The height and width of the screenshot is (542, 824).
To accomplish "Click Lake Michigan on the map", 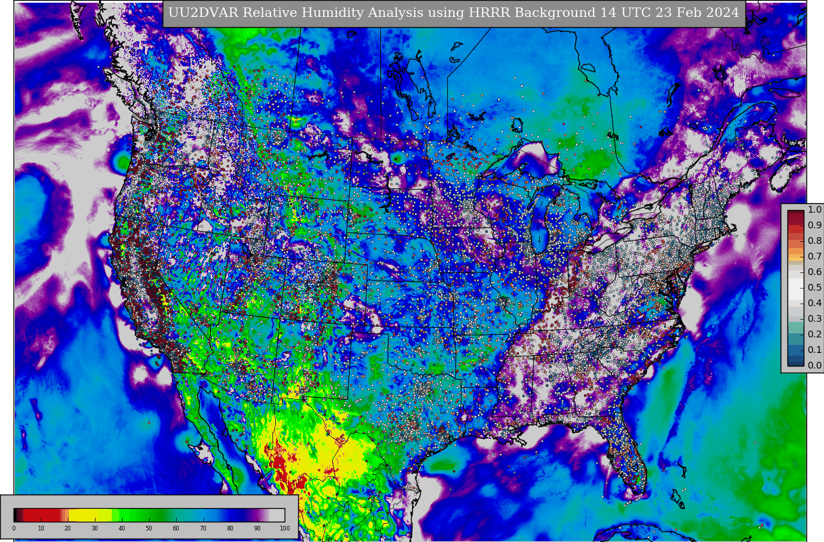I will (540, 220).
